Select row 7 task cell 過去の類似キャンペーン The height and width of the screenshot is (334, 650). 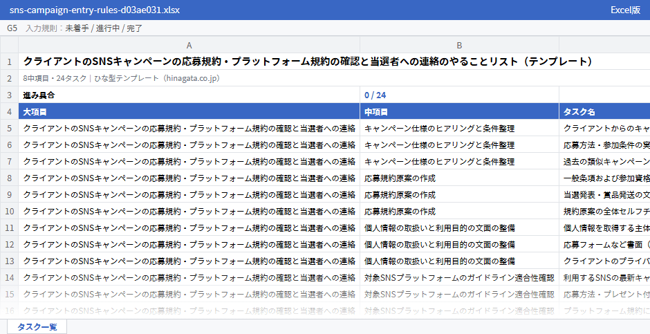[604, 161]
